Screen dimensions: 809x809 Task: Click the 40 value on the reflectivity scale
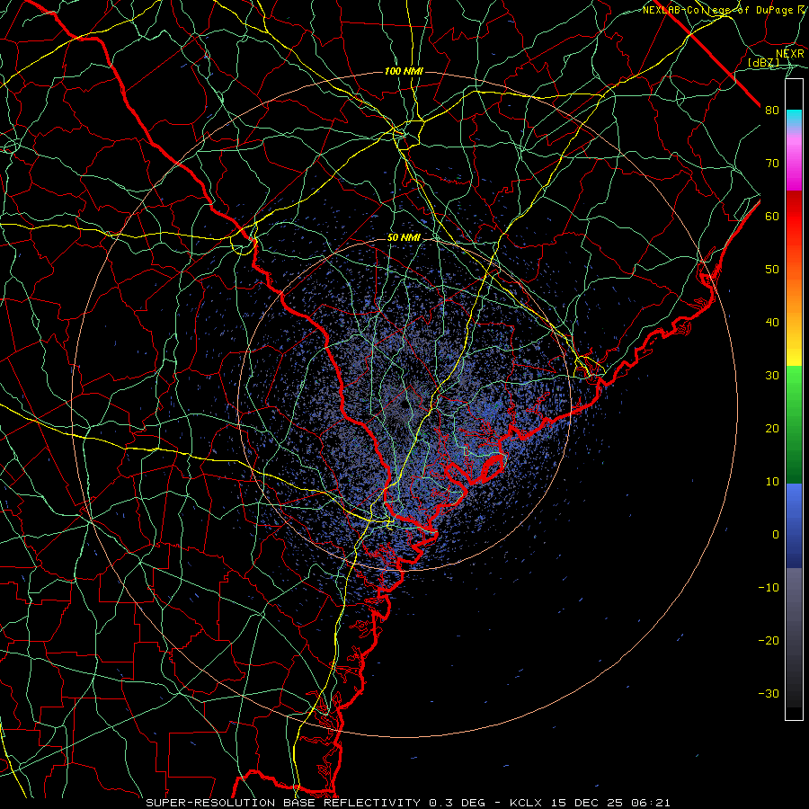[772, 323]
